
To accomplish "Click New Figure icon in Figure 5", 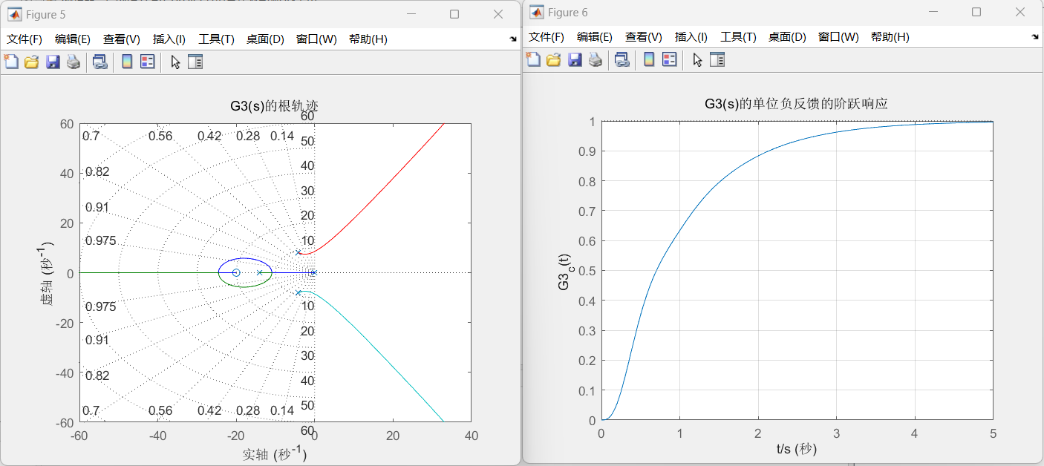I will (11, 62).
